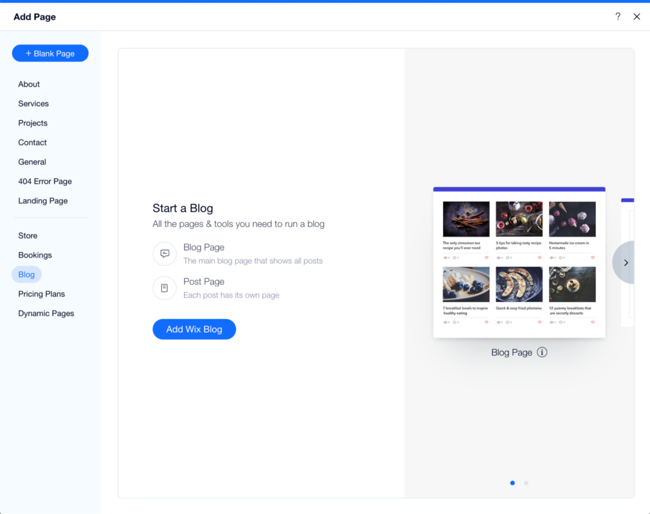Open the Bookings category

tap(35, 255)
